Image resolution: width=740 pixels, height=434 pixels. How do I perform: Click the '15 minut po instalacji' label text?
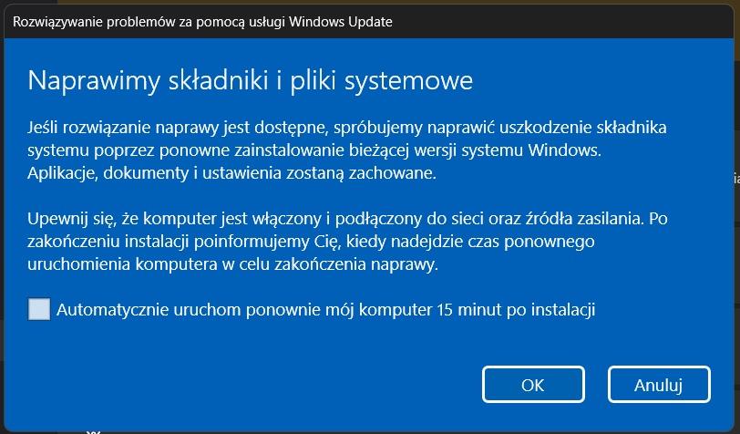pyautogui.click(x=515, y=310)
